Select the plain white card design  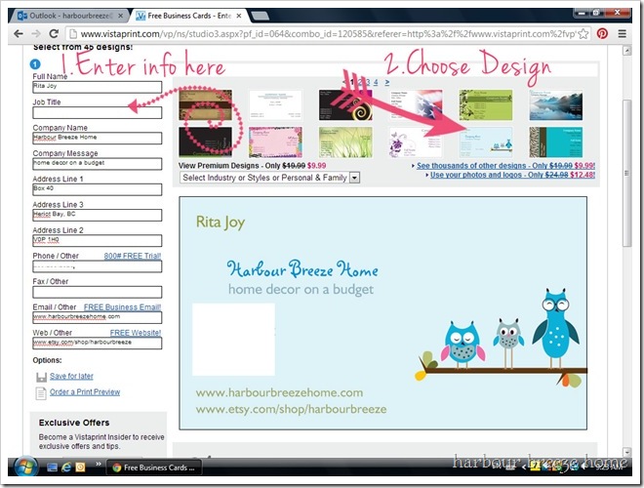click(x=275, y=105)
